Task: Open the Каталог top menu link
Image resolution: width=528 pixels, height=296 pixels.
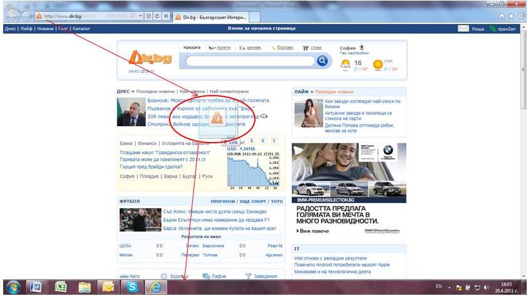Action: (x=82, y=29)
